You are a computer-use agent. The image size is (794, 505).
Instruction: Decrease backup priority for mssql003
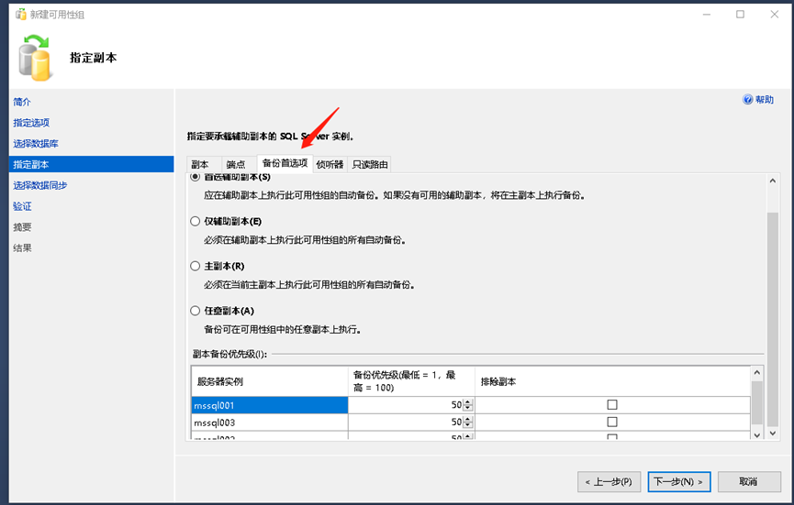(468, 425)
